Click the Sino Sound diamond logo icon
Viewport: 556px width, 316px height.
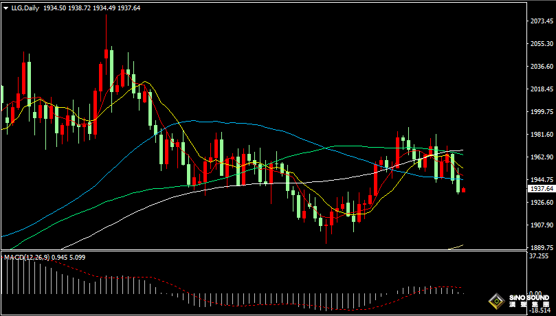tap(495, 301)
